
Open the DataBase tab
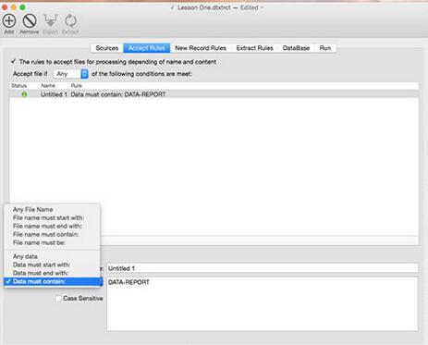(296, 48)
